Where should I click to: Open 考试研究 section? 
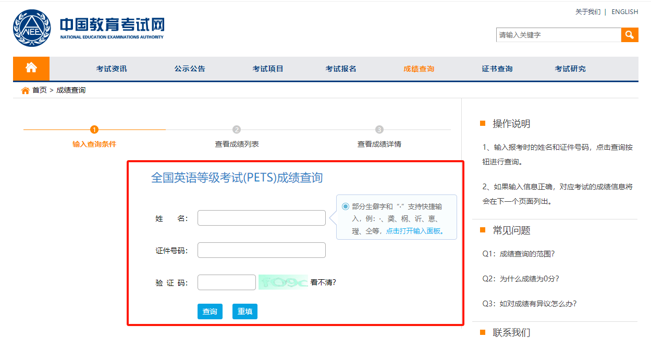570,68
